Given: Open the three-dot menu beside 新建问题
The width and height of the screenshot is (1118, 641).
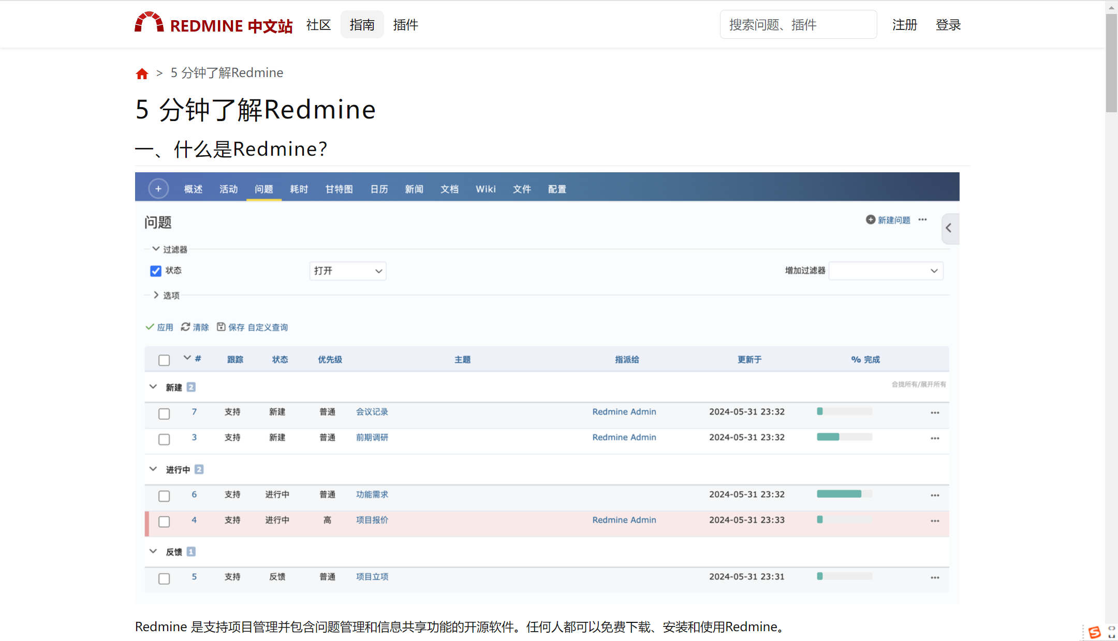Looking at the screenshot, I should [922, 220].
